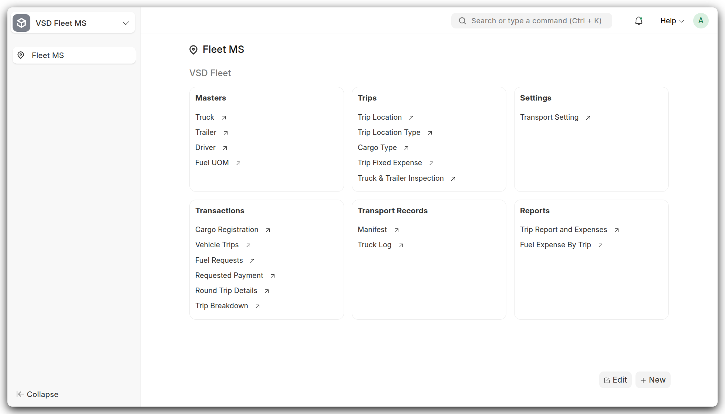Click the arrow icon beside Fuel Expense By Trip
Screen dimensions: 725x414
coord(600,245)
